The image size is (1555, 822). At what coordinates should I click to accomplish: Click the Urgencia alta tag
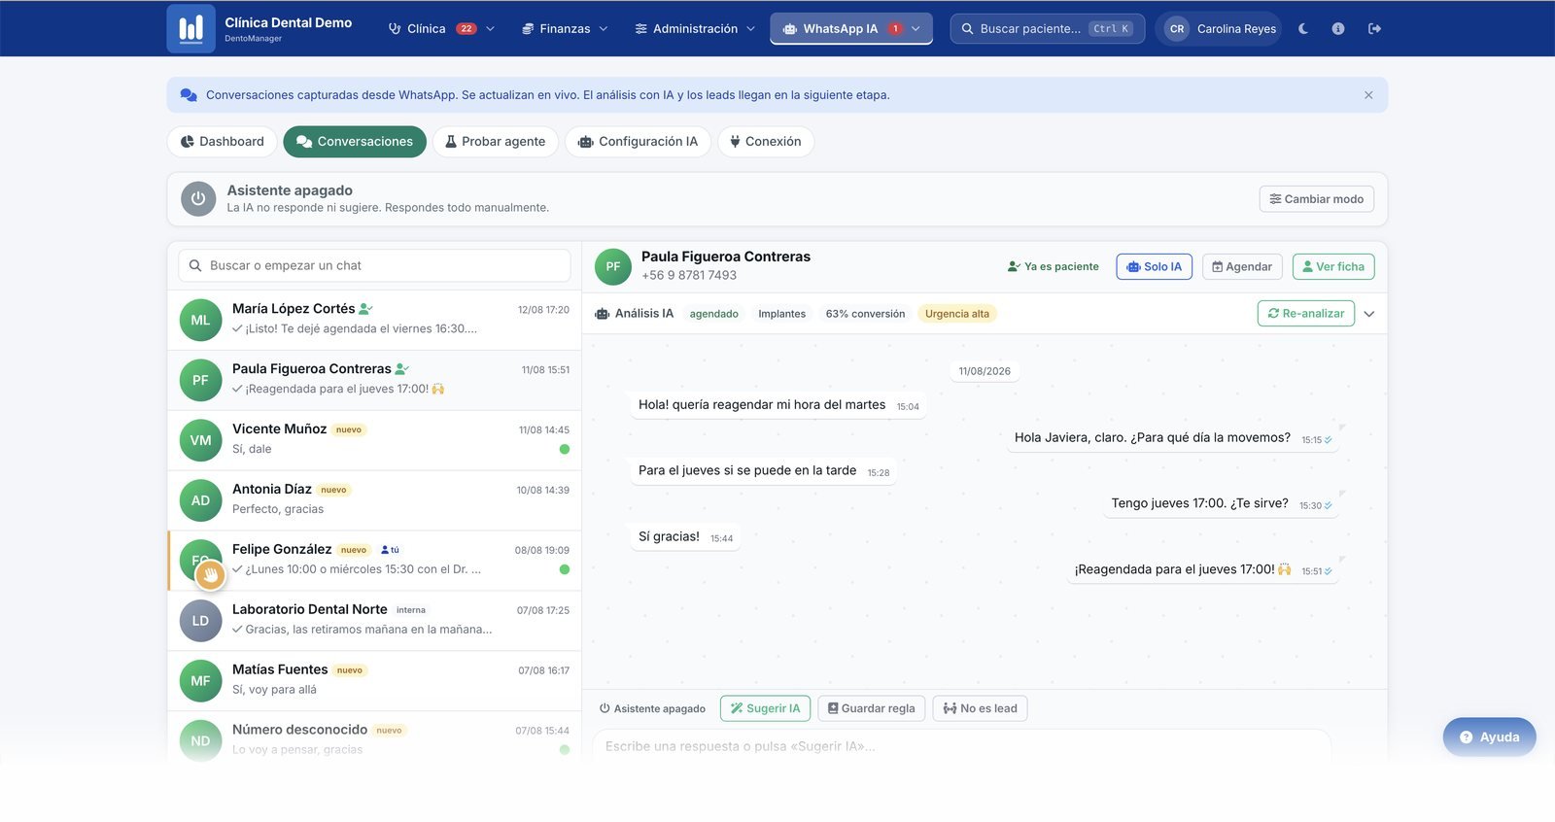(957, 314)
